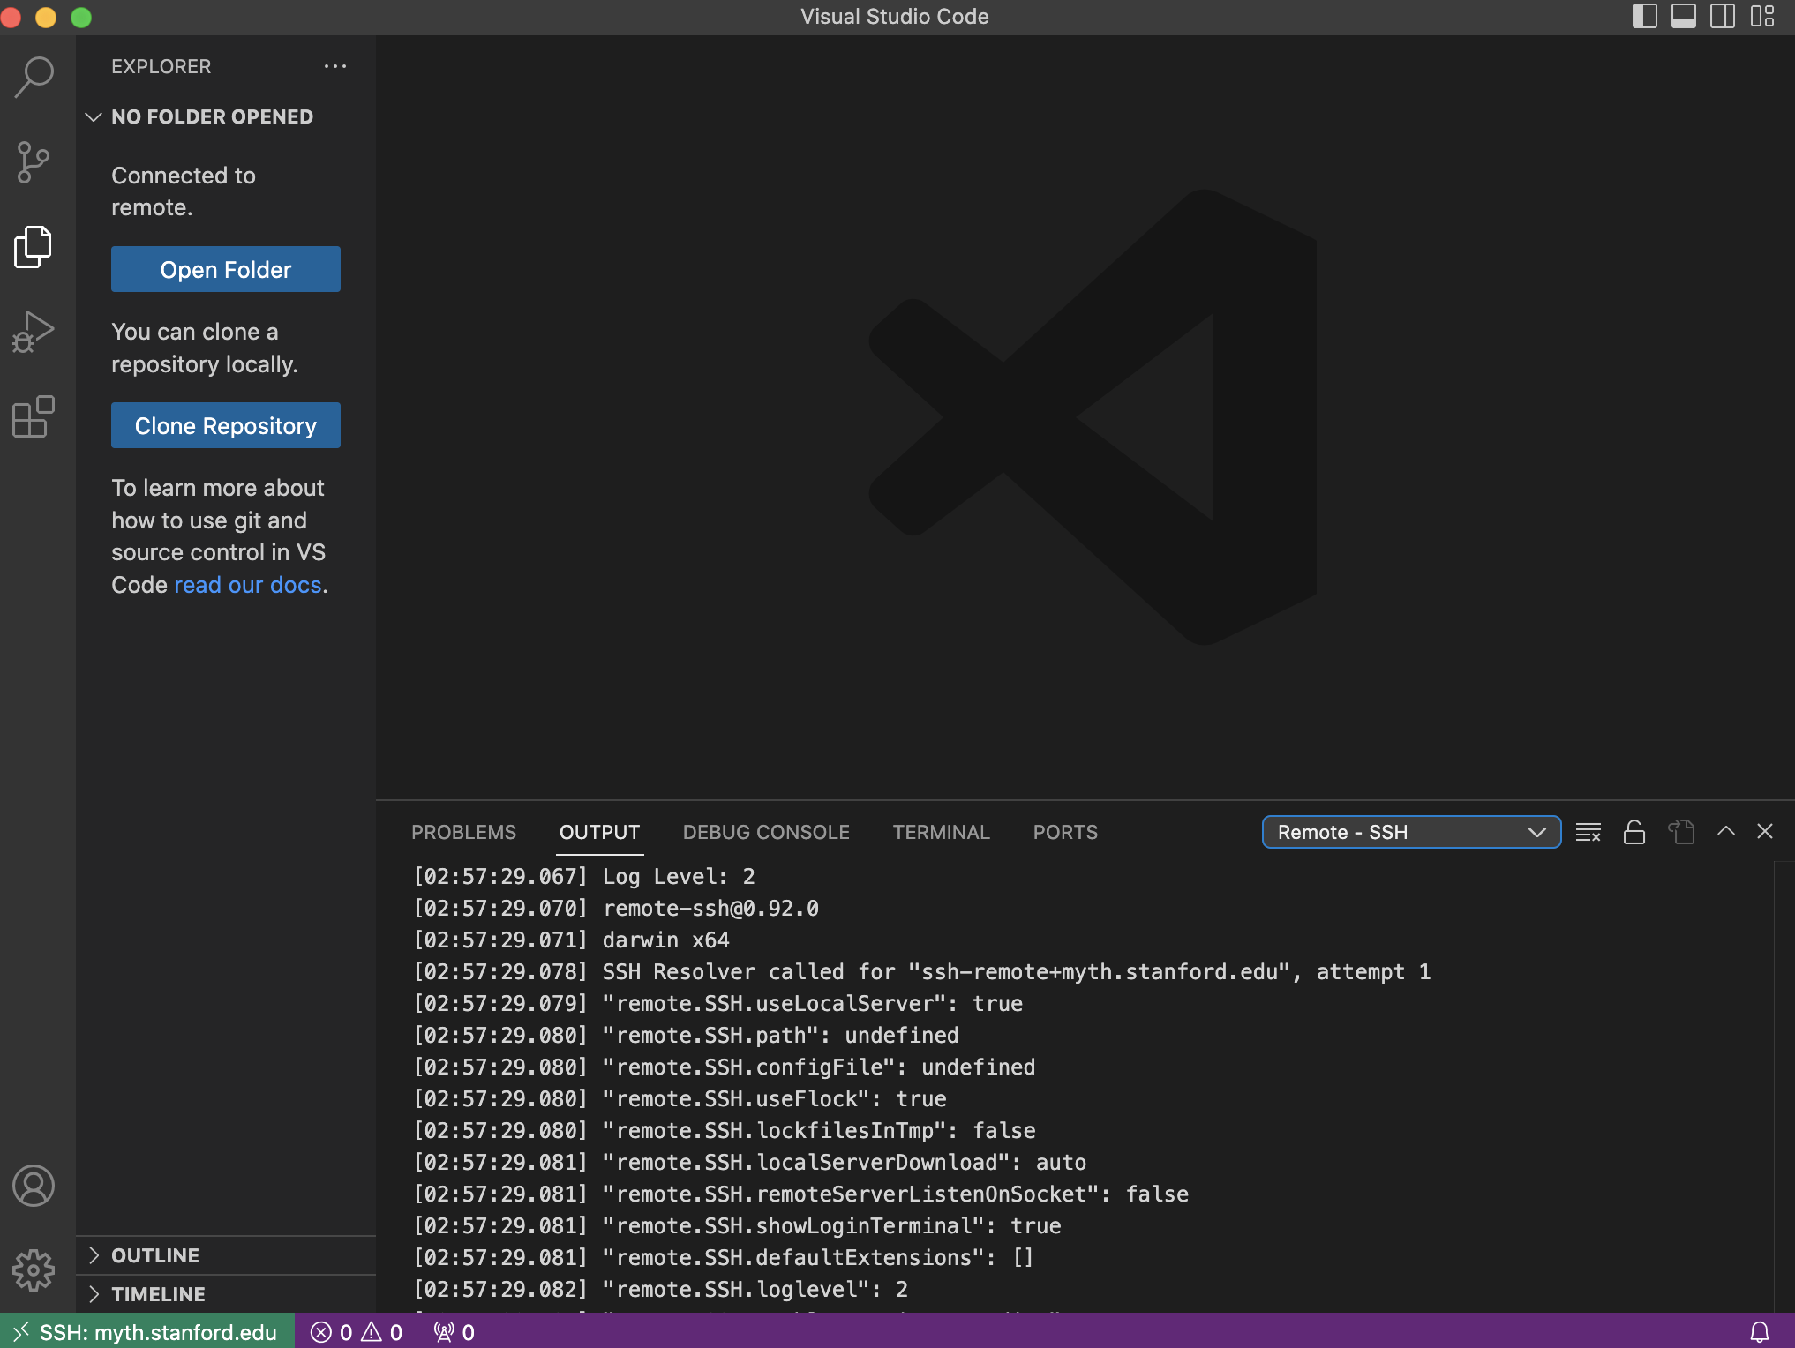Open Explorer views and more actions menu
The width and height of the screenshot is (1795, 1348).
tap(335, 66)
